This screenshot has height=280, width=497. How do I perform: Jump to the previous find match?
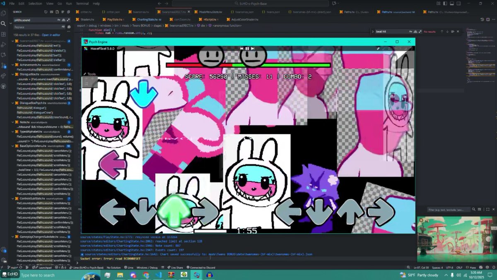[442, 31]
